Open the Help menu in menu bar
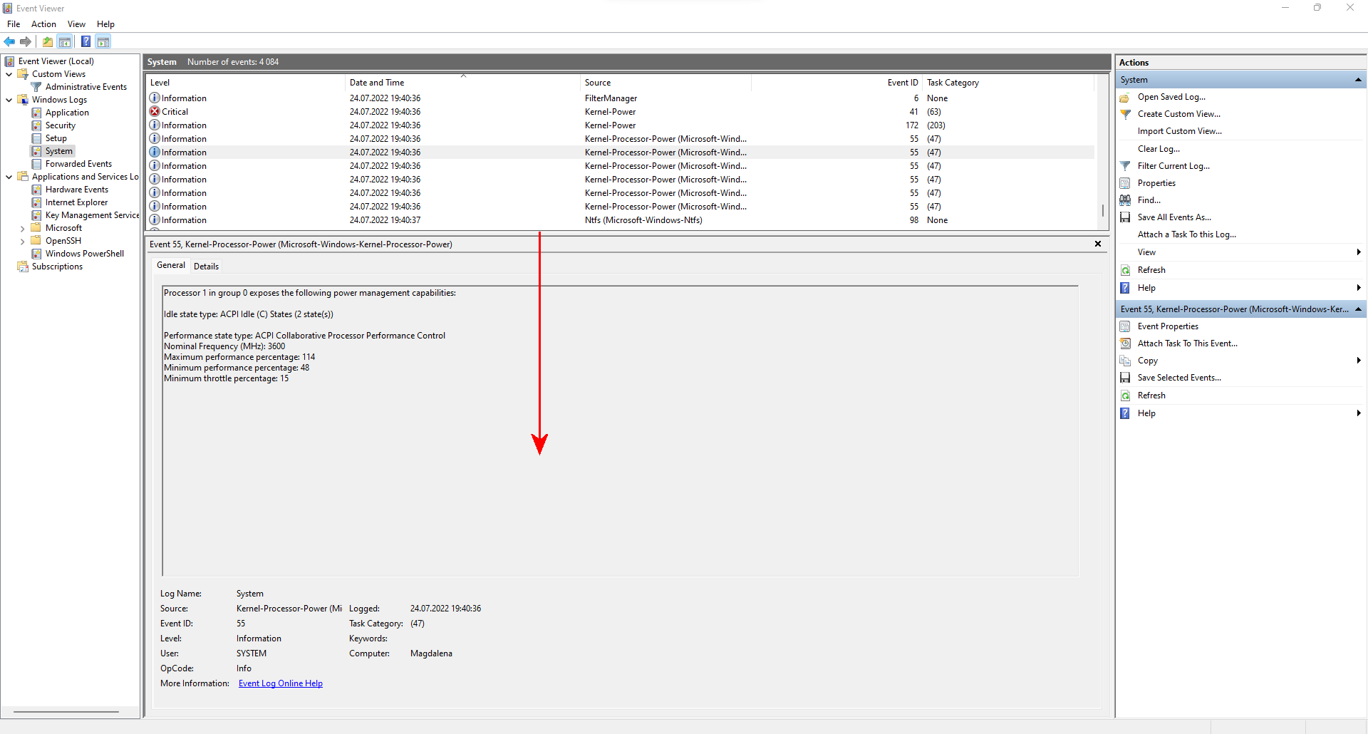This screenshot has height=734, width=1368. tap(105, 24)
